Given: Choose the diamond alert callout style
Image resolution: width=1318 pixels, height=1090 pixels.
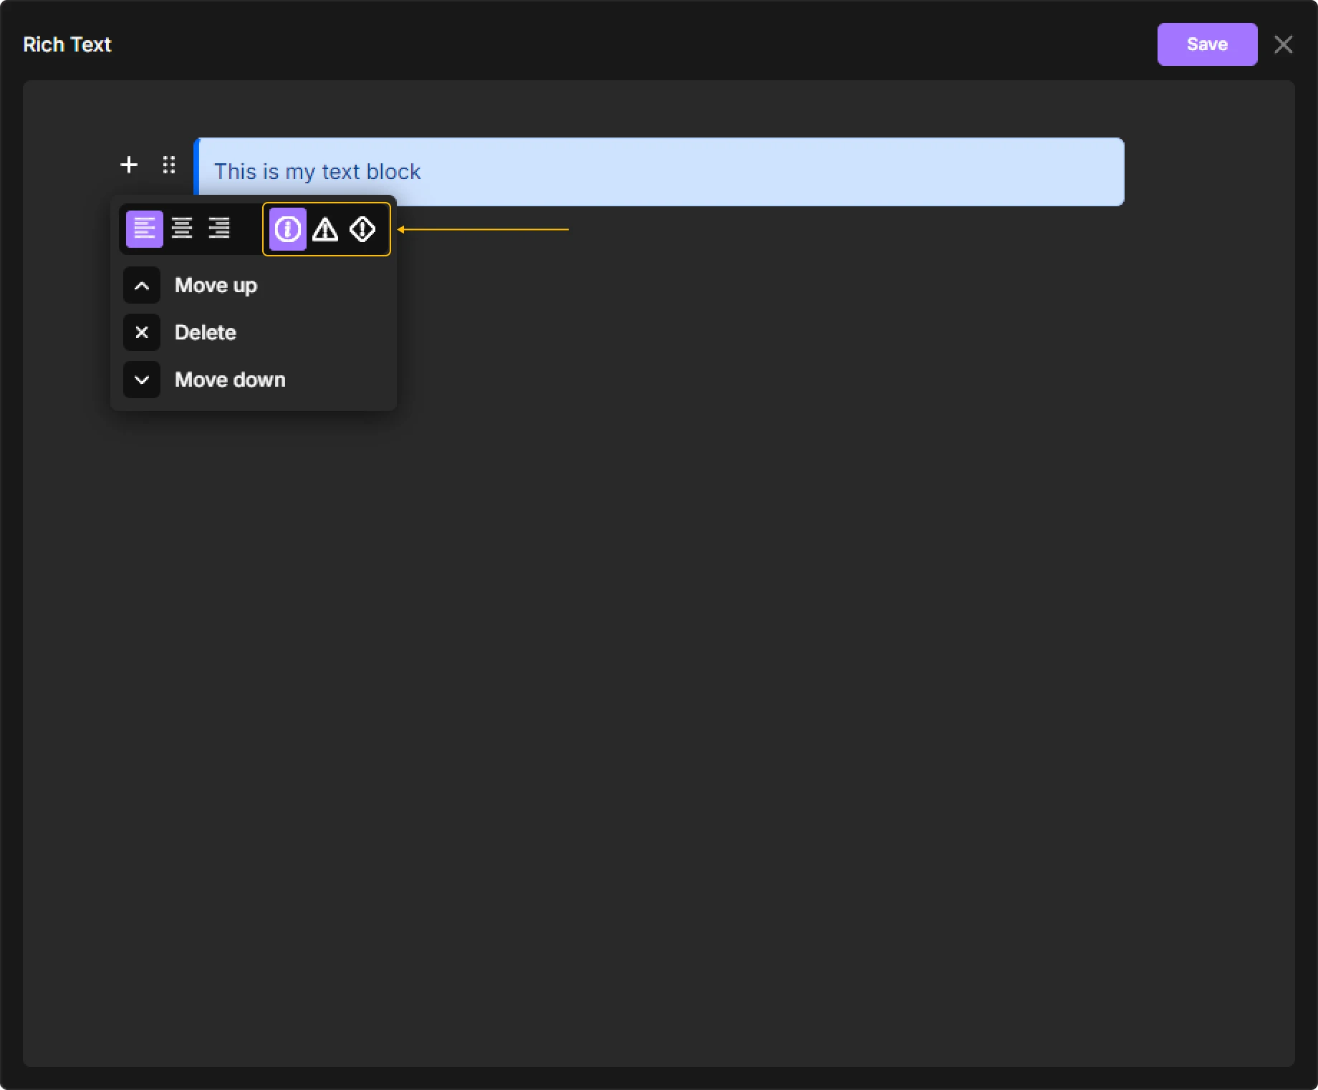Looking at the screenshot, I should click(x=362, y=229).
